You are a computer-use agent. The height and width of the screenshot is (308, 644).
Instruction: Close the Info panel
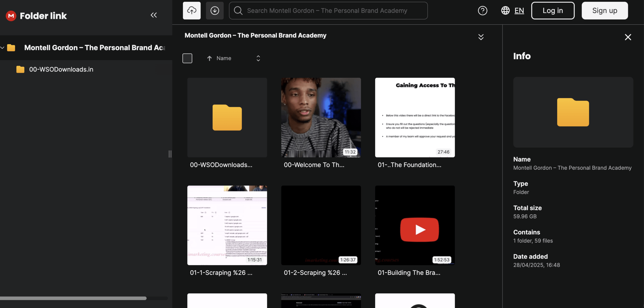[628, 37]
